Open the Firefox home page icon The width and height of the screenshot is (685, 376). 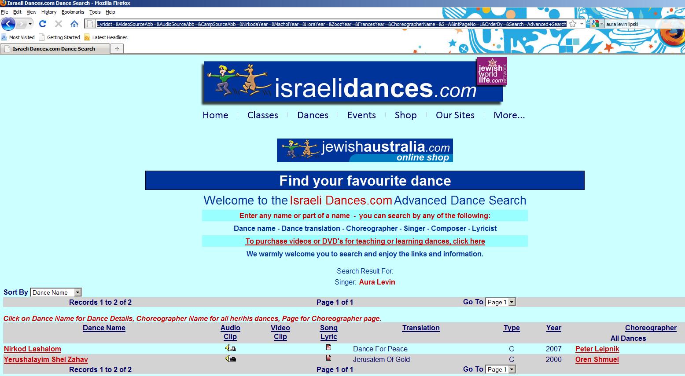[x=74, y=24]
